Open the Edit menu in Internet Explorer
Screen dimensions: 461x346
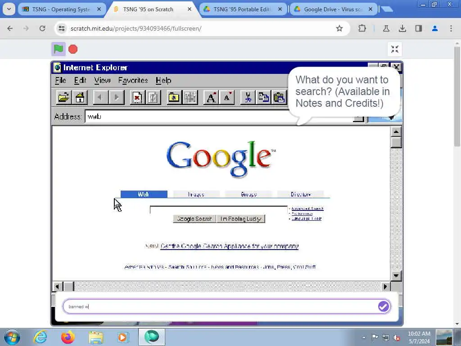pyautogui.click(x=80, y=80)
